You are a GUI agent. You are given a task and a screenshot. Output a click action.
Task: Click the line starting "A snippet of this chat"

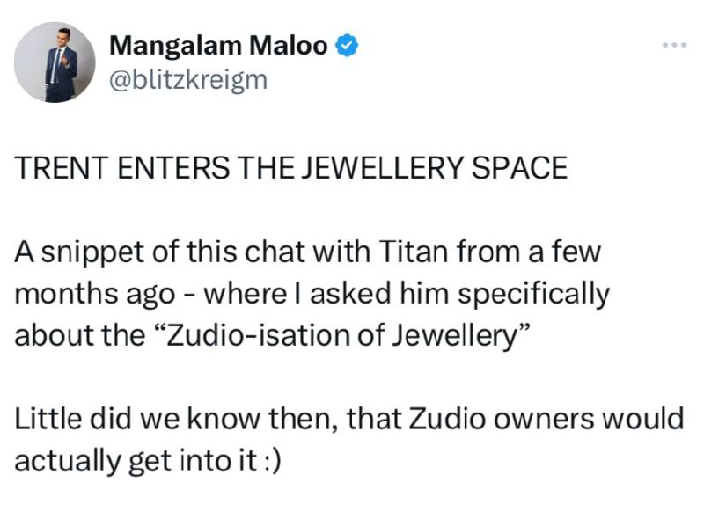(307, 252)
